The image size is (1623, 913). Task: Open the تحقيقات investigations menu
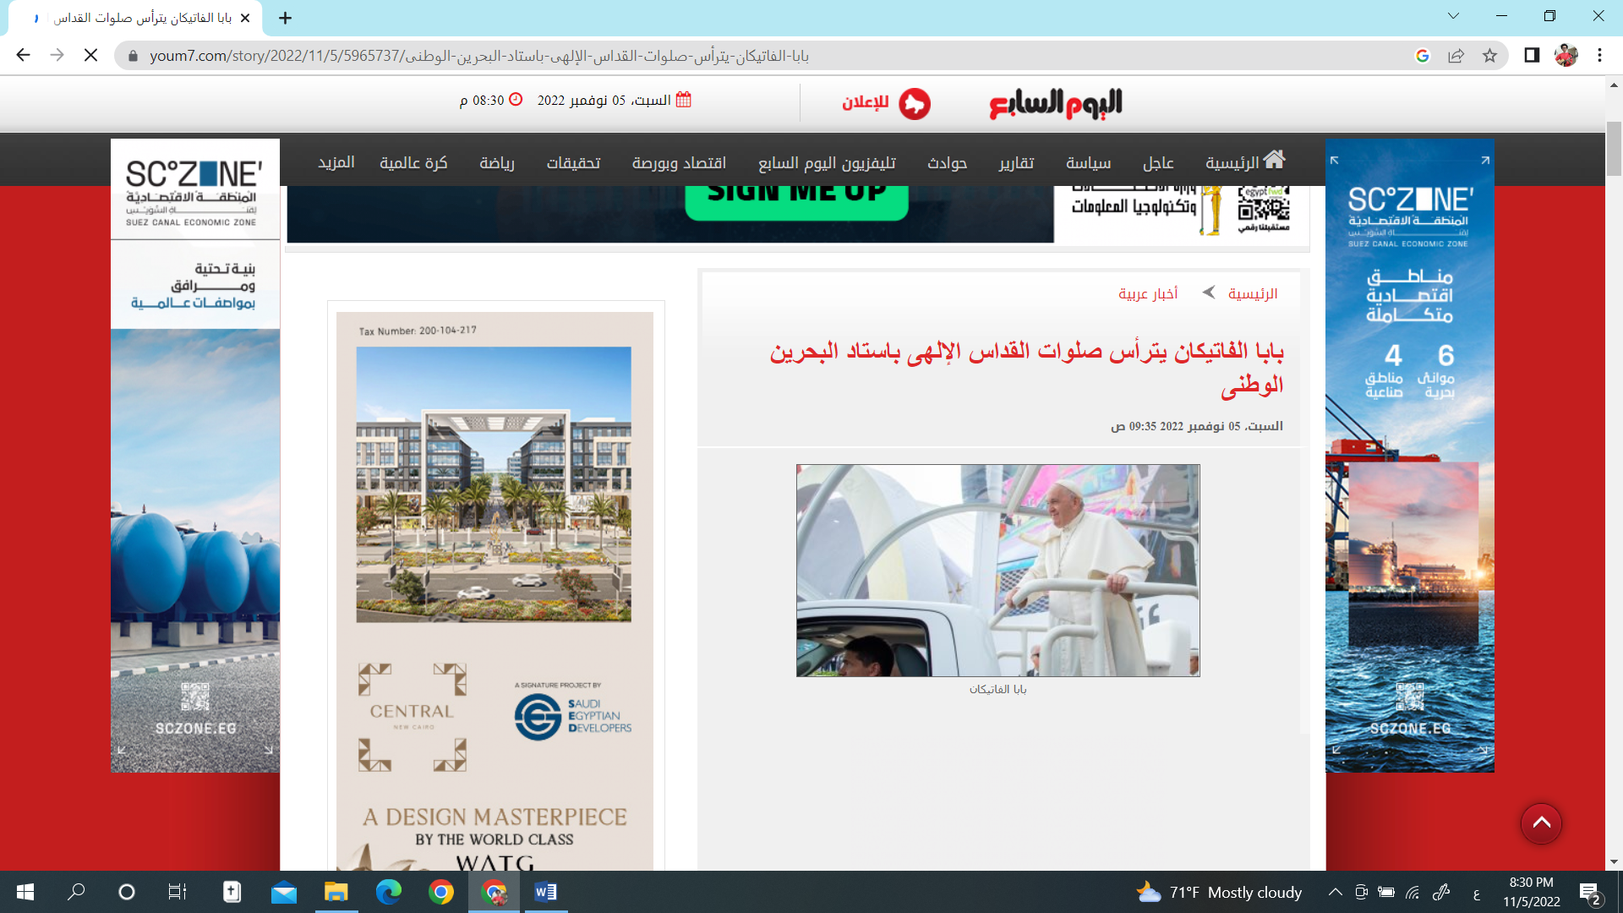point(573,162)
